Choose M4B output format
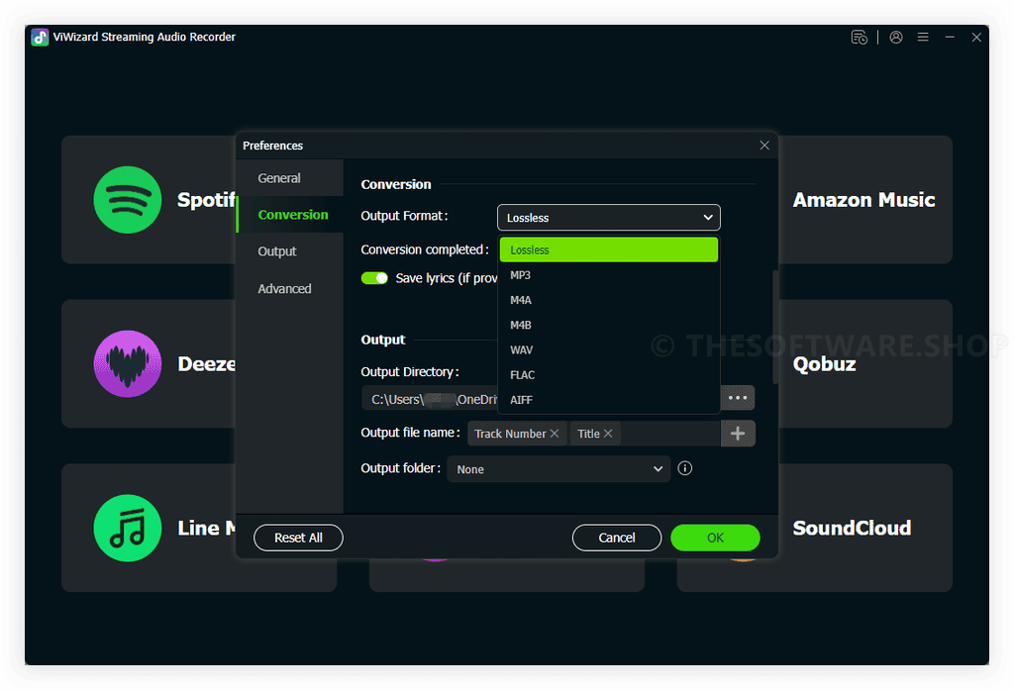The image size is (1014, 690). tap(609, 325)
